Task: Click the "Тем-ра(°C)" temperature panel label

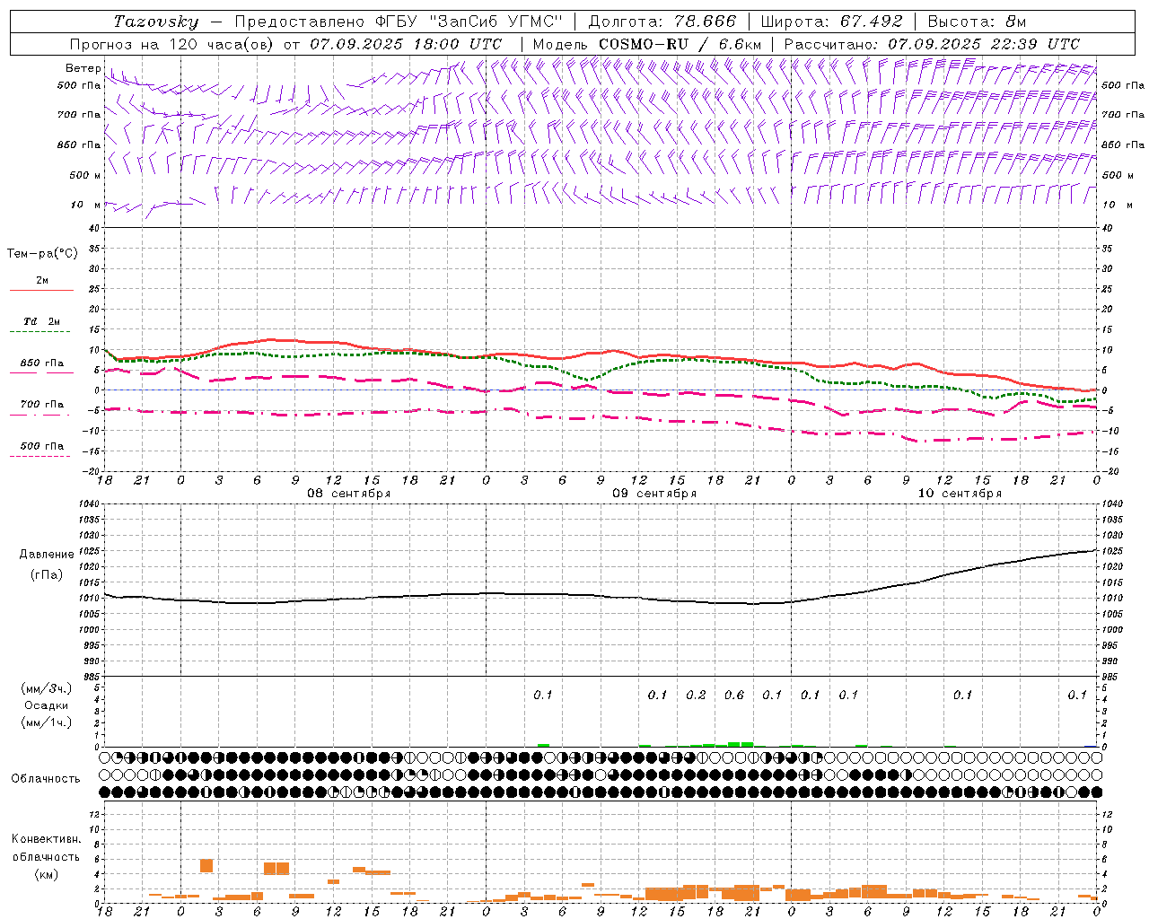Action: pyautogui.click(x=42, y=254)
